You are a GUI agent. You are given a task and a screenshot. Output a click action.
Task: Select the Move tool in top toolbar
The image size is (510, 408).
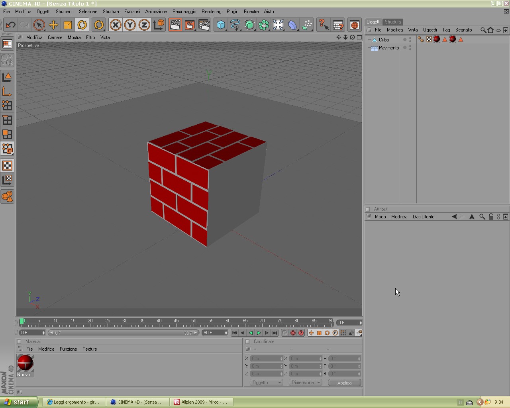tap(53, 25)
